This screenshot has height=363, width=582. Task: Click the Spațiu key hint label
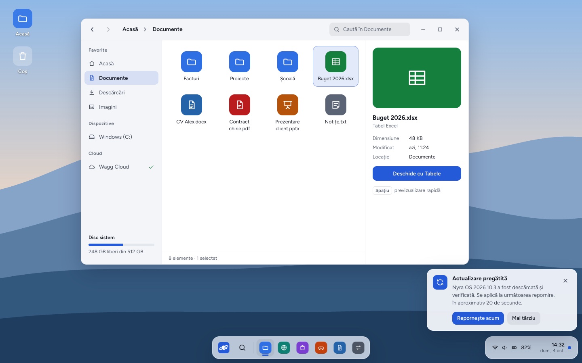pos(382,190)
